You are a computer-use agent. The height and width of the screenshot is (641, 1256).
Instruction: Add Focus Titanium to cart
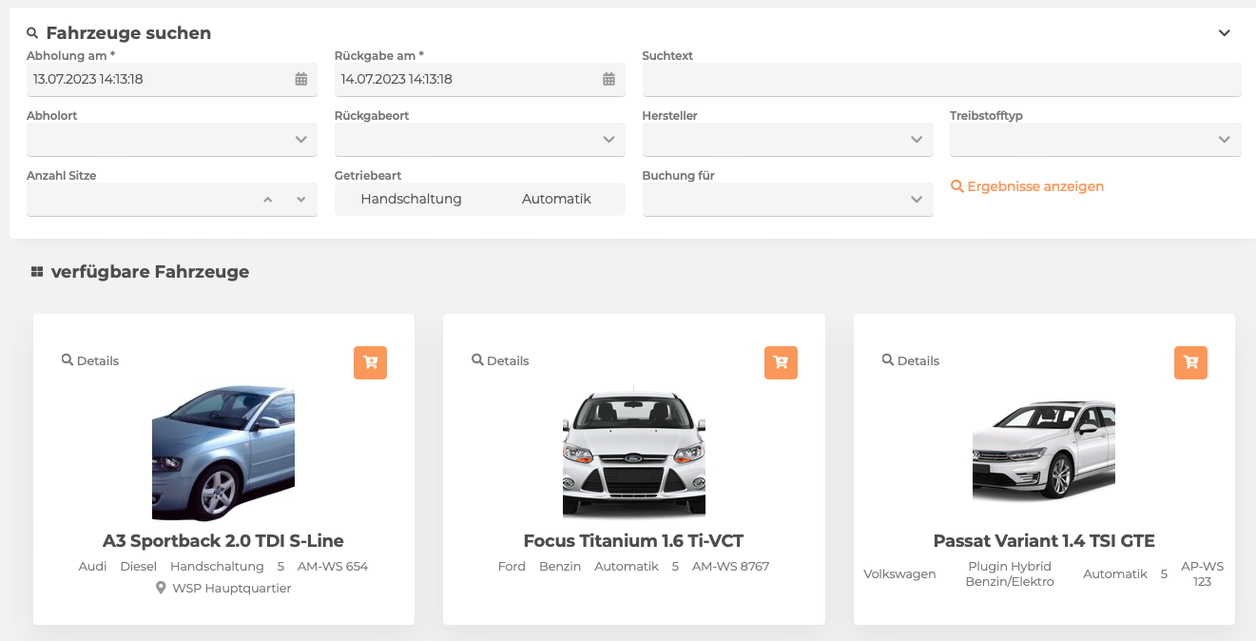tap(781, 362)
